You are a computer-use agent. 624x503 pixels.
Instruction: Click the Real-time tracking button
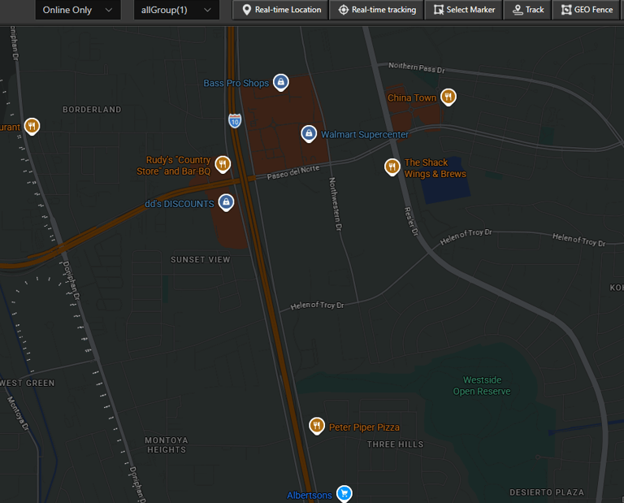pos(377,10)
